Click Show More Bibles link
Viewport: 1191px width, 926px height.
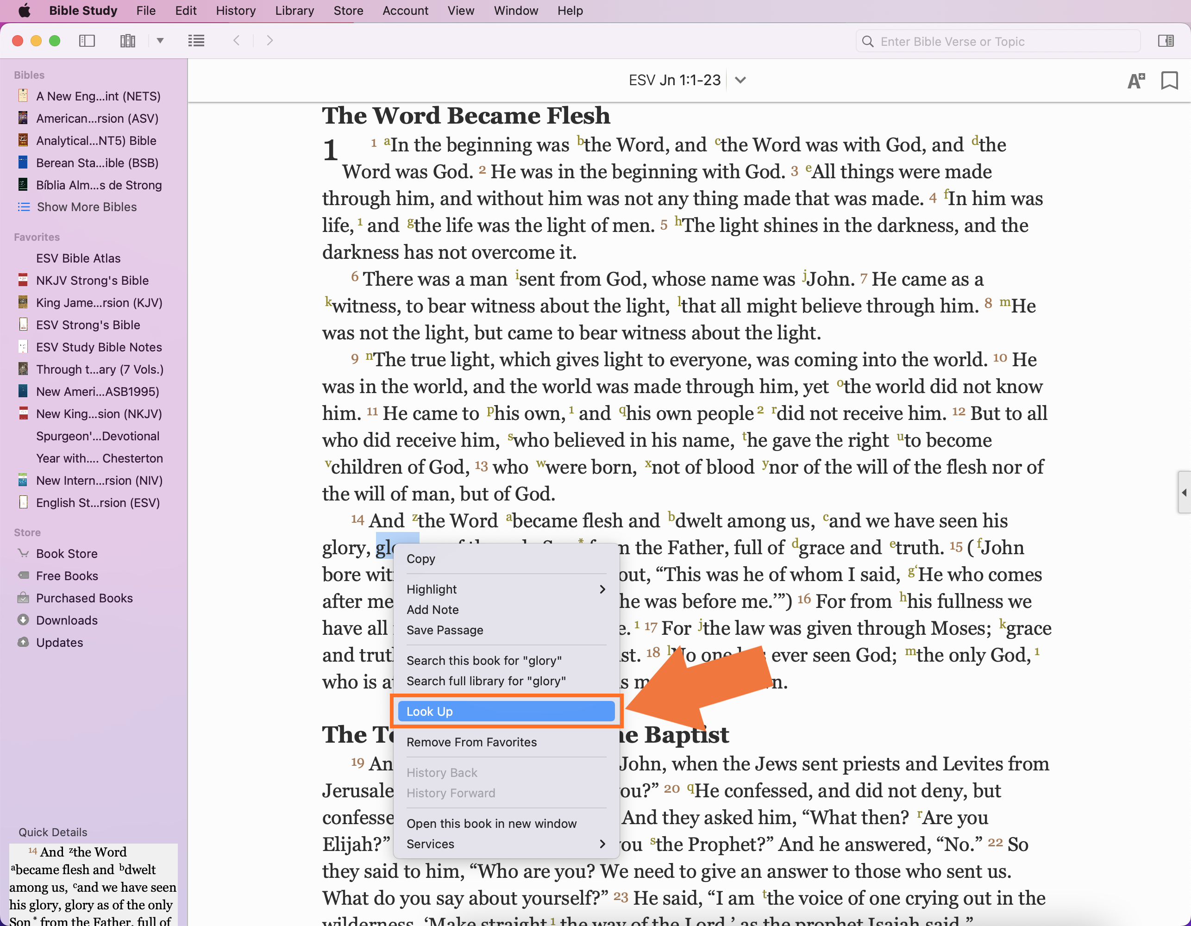click(86, 206)
